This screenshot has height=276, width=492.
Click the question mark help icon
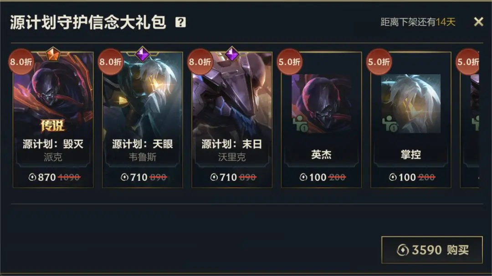tap(180, 22)
